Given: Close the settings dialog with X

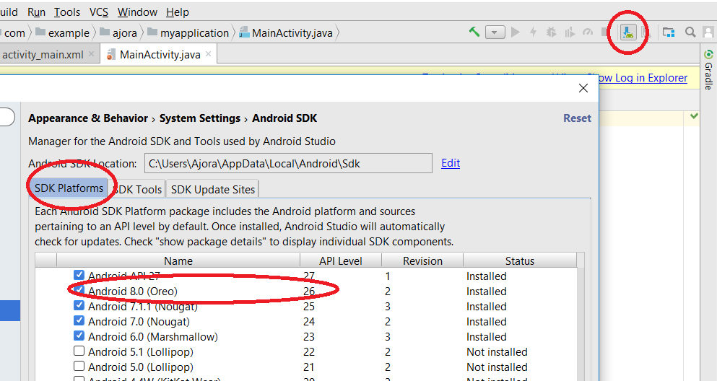Looking at the screenshot, I should (x=583, y=88).
